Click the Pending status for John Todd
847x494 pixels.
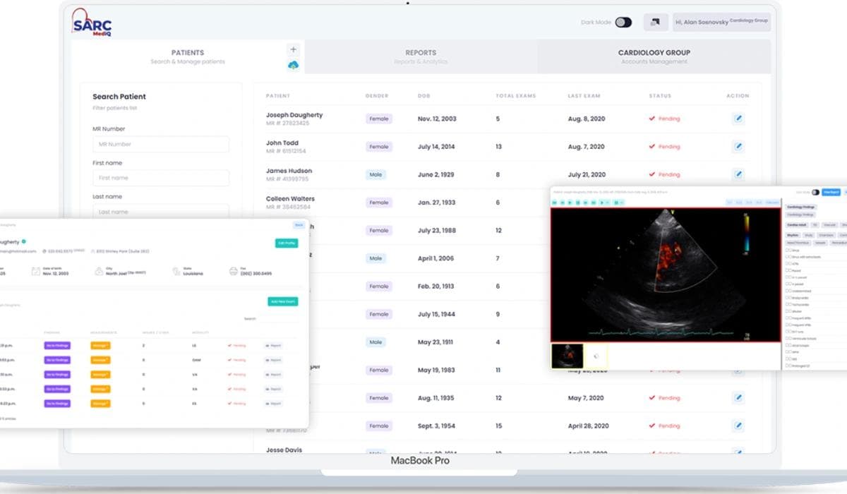click(665, 147)
